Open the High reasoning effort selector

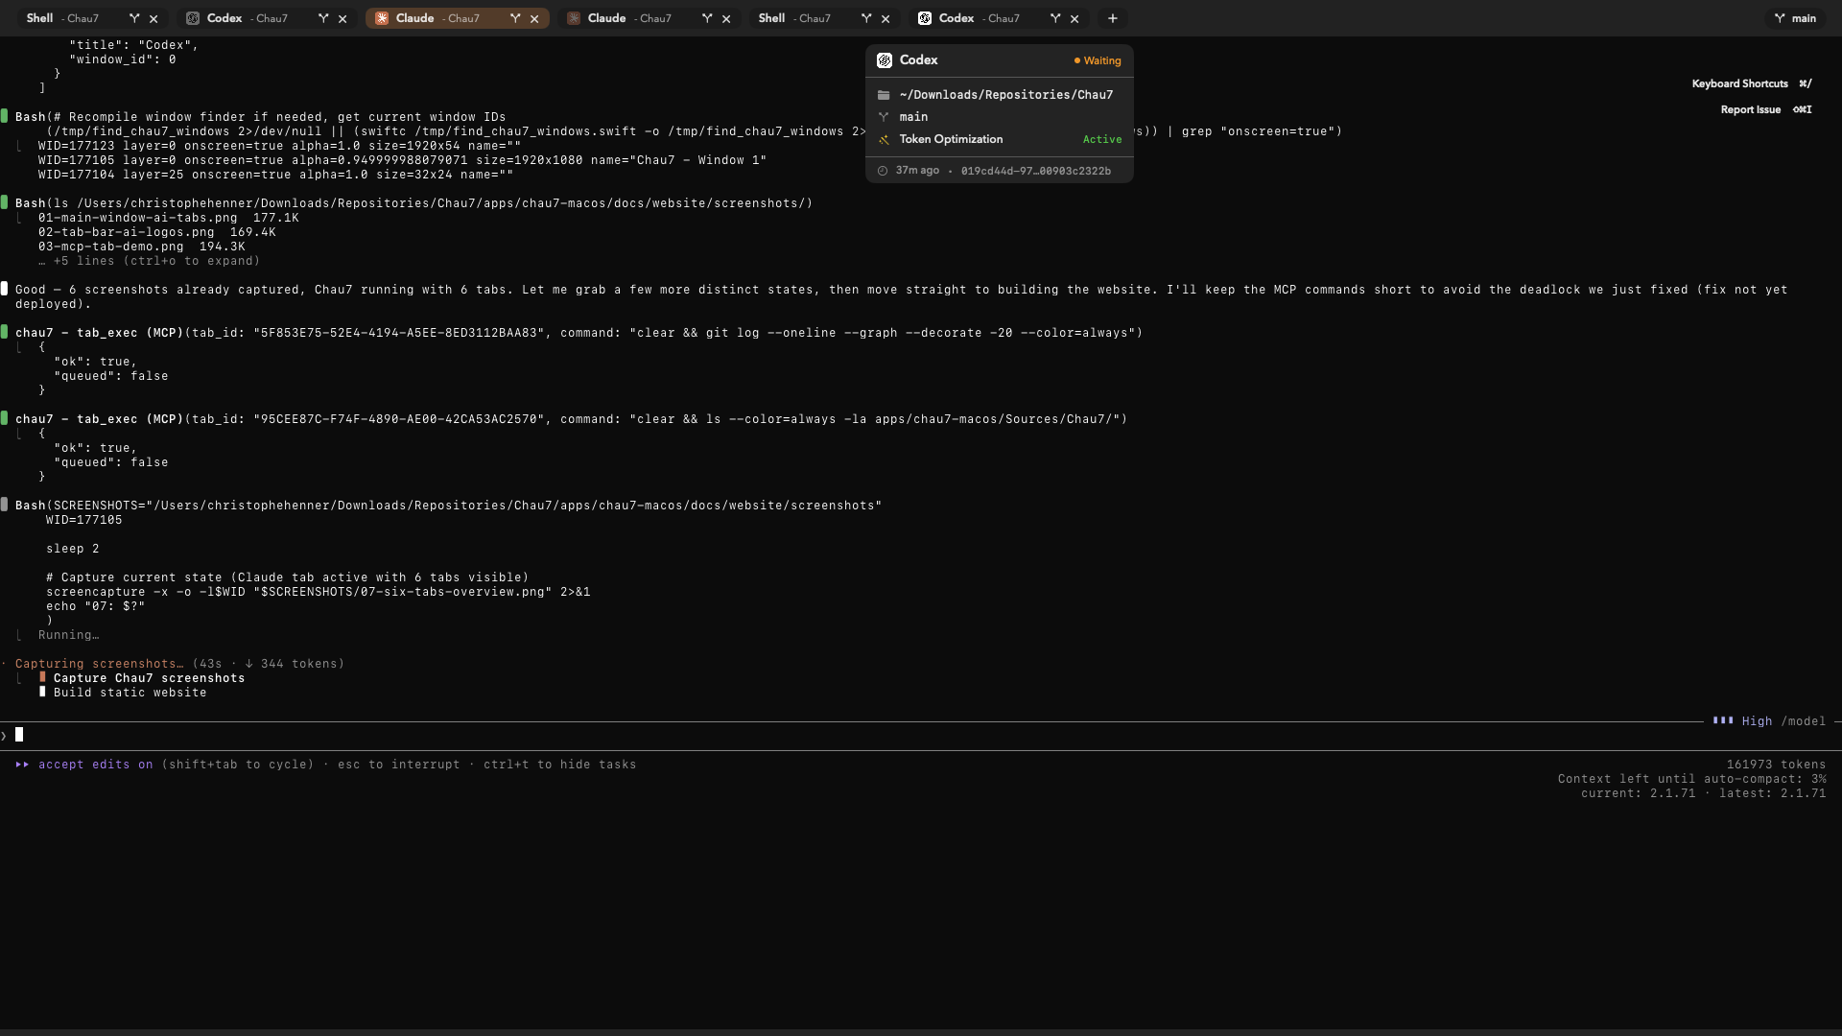pyautogui.click(x=1756, y=721)
